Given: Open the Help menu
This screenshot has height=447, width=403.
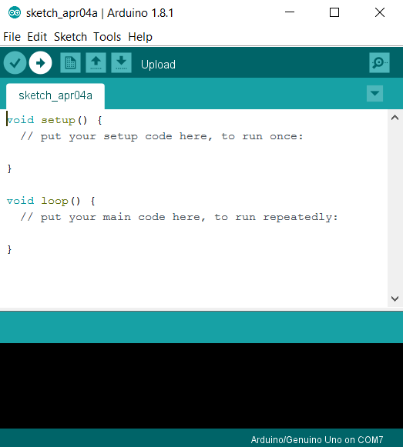Looking at the screenshot, I should pyautogui.click(x=140, y=37).
